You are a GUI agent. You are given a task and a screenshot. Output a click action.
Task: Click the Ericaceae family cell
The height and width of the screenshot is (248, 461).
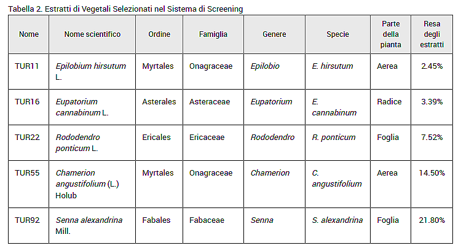point(213,142)
